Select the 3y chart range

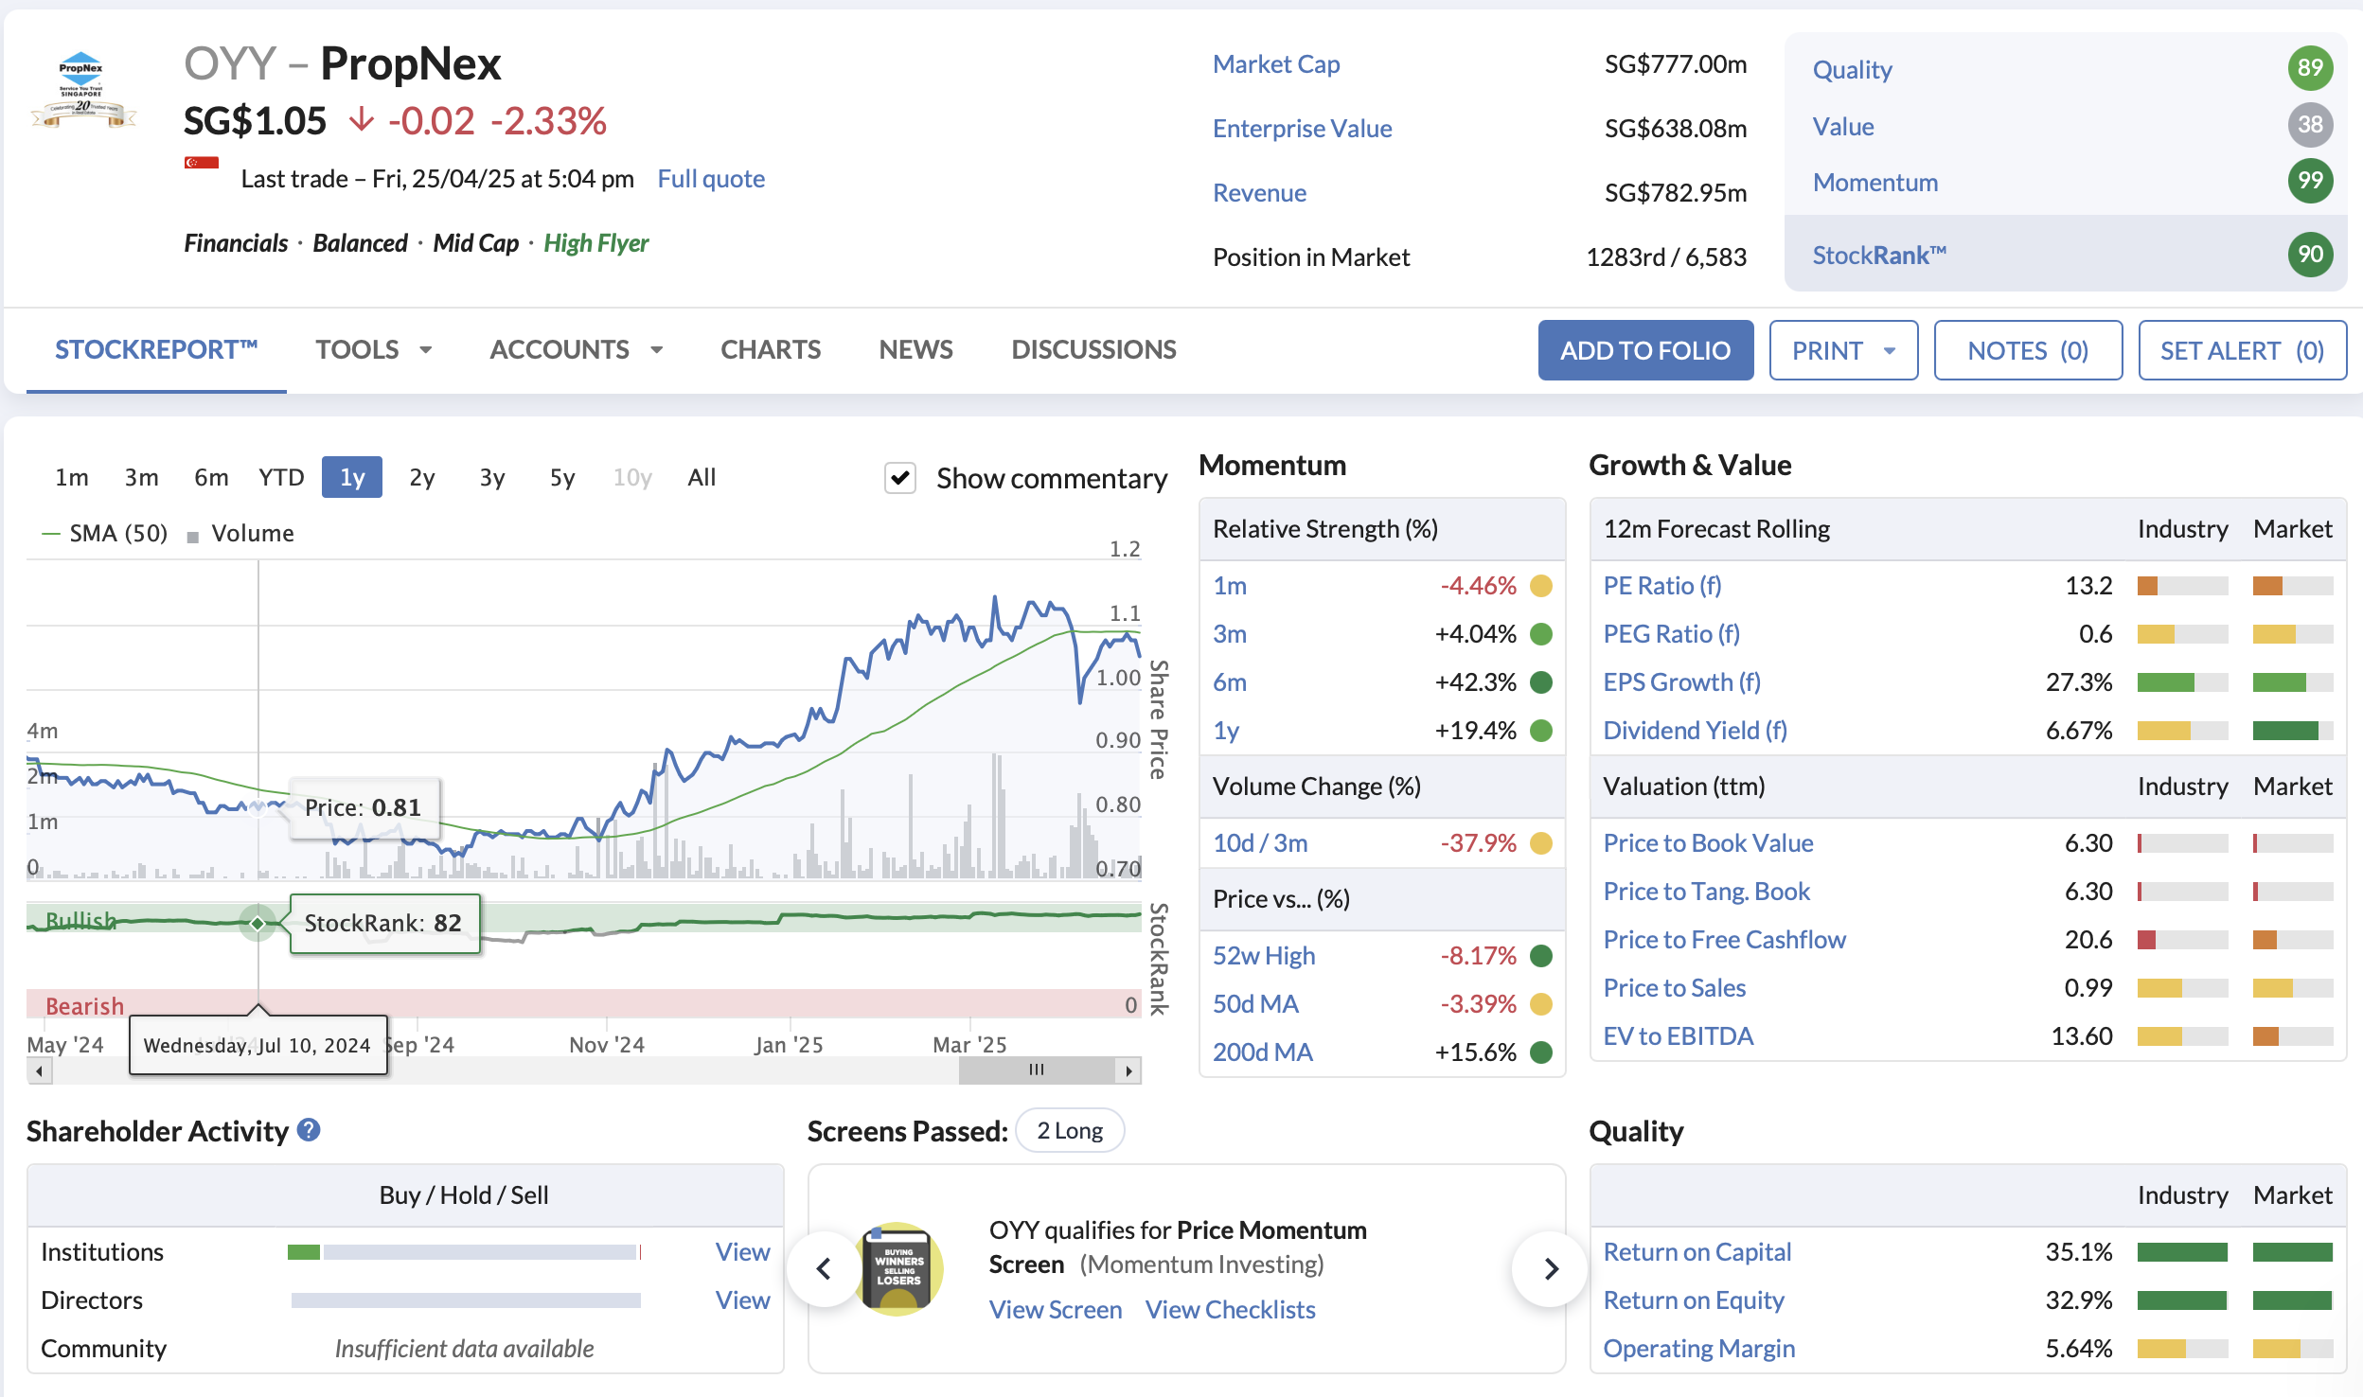pyautogui.click(x=492, y=477)
